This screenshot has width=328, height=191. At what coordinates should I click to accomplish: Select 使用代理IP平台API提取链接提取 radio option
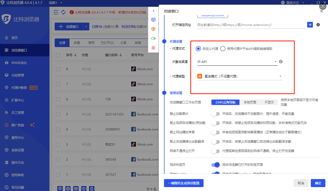[223, 49]
